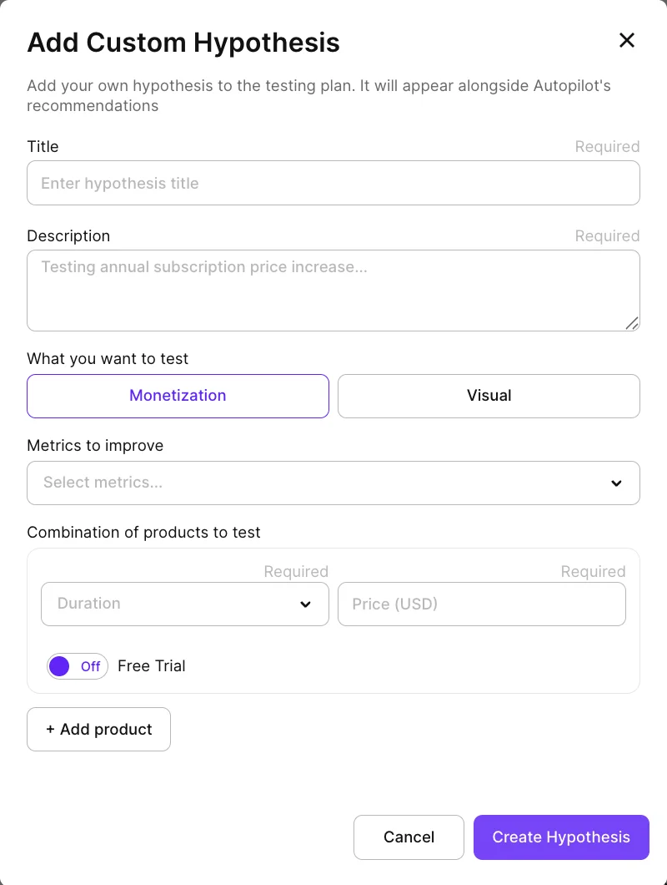Click the Duration dropdown chevron arrow
Screen dimensions: 667x885
[x=305, y=604]
